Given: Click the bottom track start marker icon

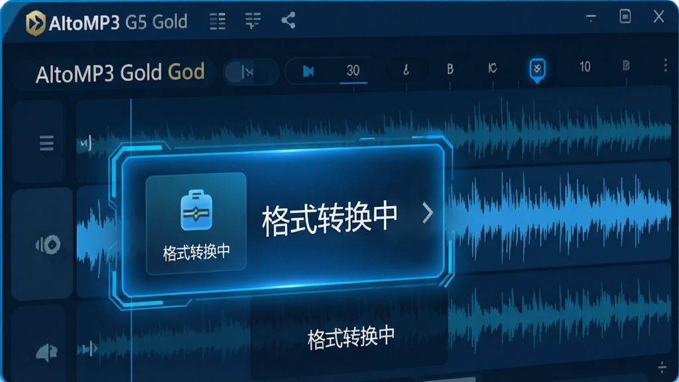Looking at the screenshot, I should (90, 348).
